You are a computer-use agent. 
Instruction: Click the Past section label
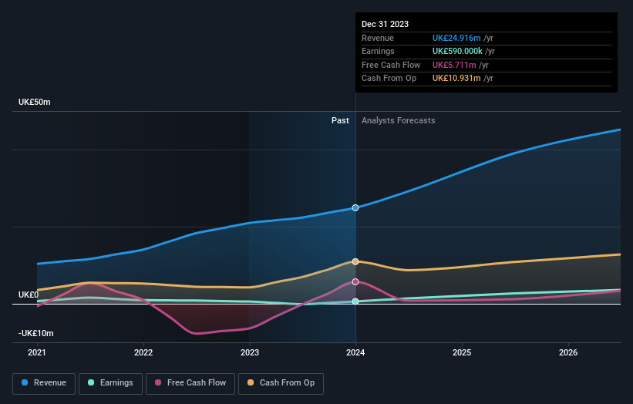[340, 121]
